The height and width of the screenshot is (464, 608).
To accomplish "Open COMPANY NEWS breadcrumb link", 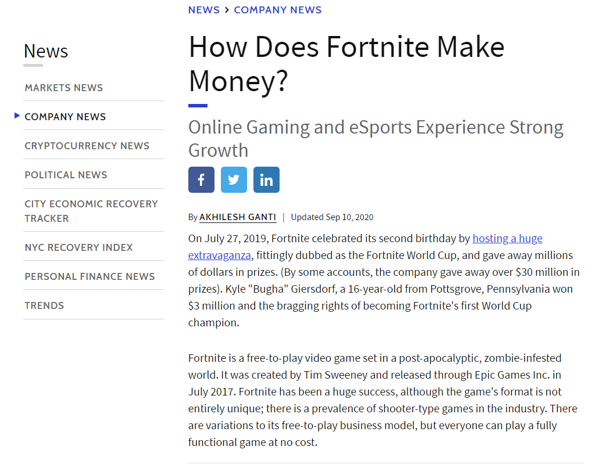I will (x=278, y=10).
